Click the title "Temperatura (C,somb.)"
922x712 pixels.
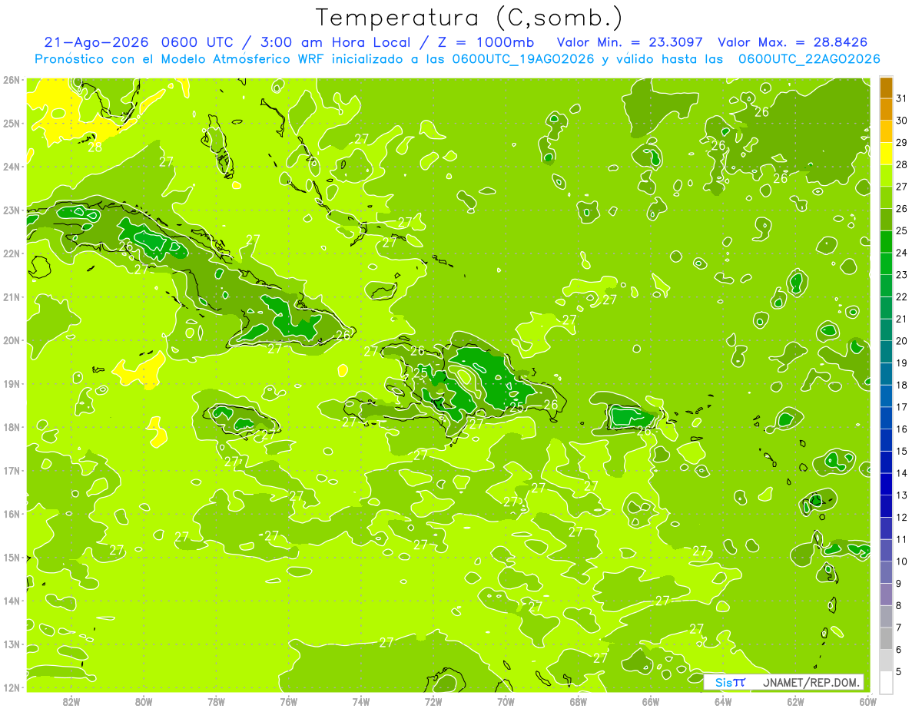469,18
